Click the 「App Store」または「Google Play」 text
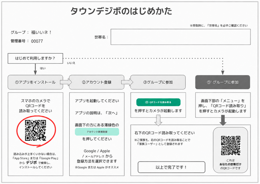This screenshot has height=184, width=260. click(x=36, y=158)
